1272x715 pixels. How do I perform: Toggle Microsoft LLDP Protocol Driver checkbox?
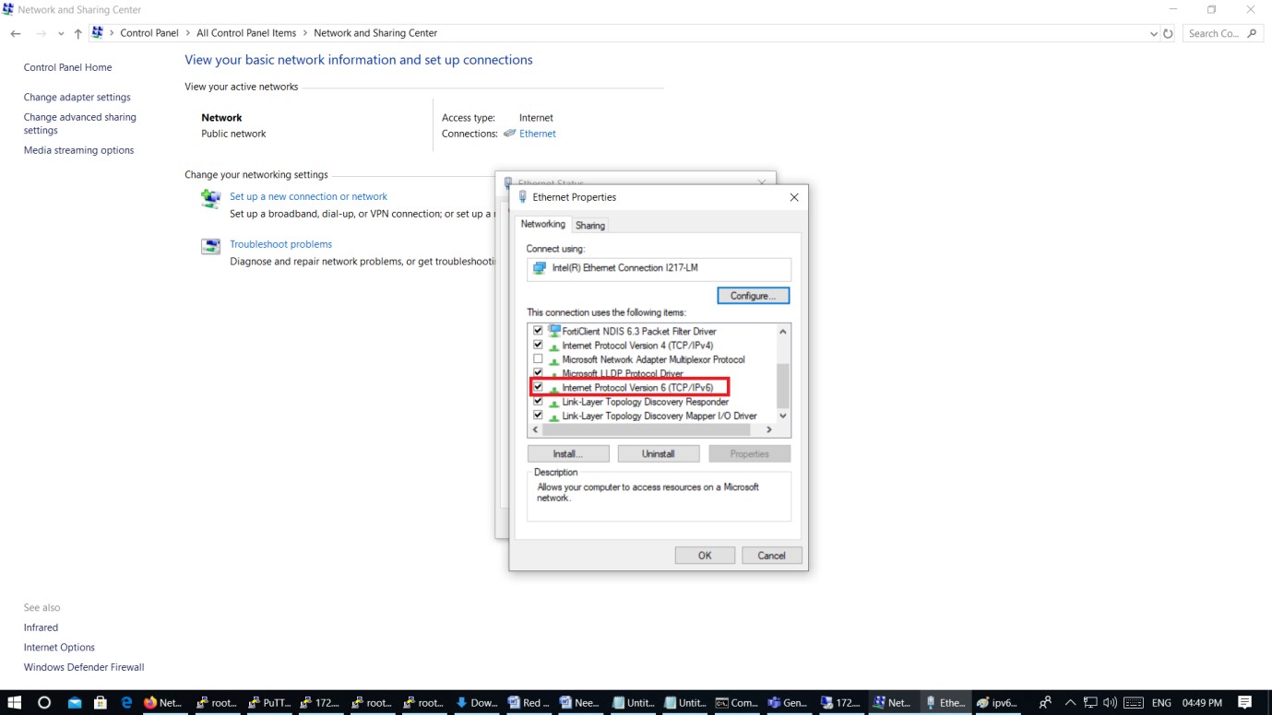538,373
